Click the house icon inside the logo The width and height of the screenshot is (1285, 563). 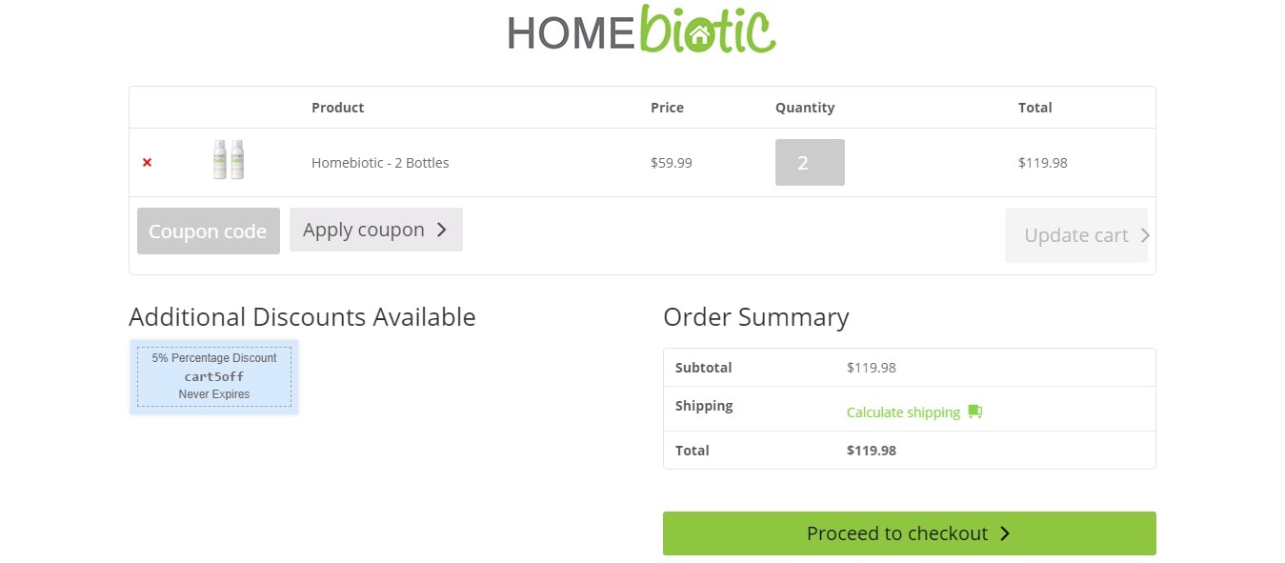coord(700,36)
